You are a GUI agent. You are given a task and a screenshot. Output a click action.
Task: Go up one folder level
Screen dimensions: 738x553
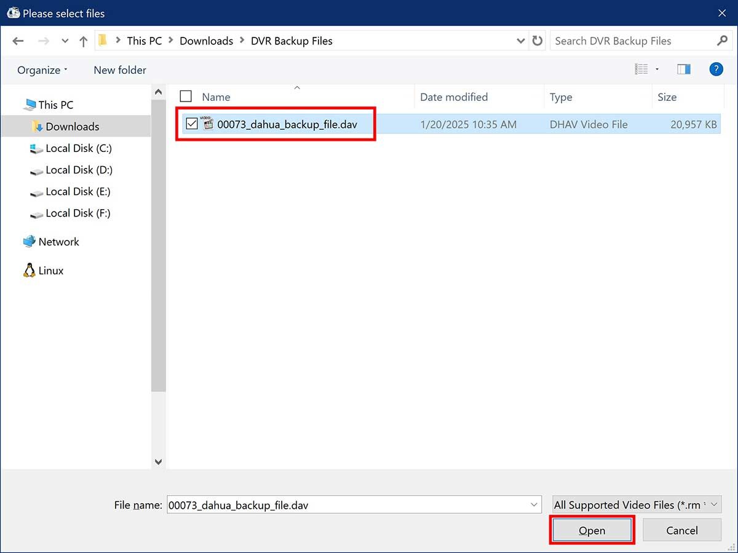[x=84, y=41]
